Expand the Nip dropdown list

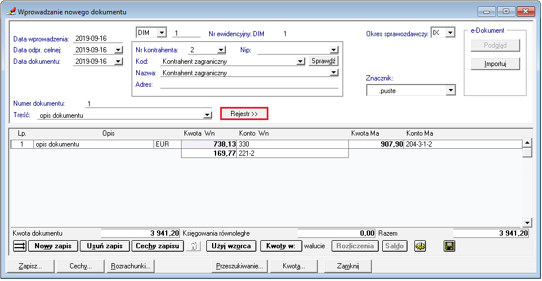click(333, 50)
